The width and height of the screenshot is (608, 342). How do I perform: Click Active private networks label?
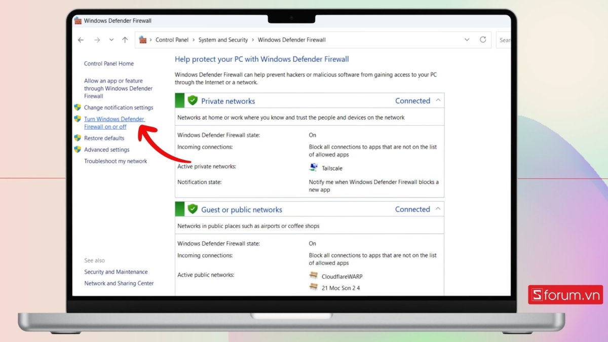coord(207,167)
